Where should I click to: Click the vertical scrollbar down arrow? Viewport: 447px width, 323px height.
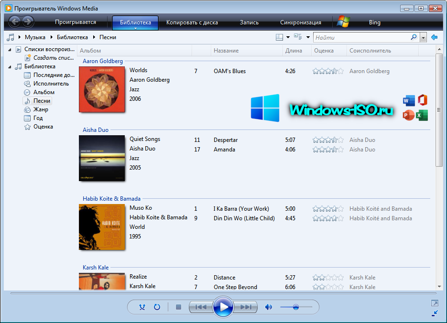439,287
